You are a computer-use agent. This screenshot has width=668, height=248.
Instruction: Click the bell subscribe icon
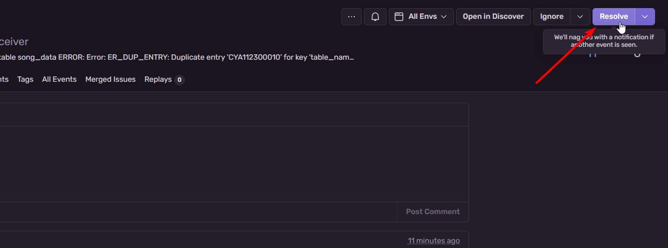[375, 17]
